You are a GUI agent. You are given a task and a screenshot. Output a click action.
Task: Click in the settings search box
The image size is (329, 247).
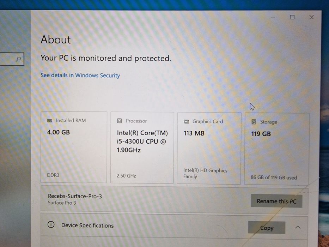tap(12, 59)
